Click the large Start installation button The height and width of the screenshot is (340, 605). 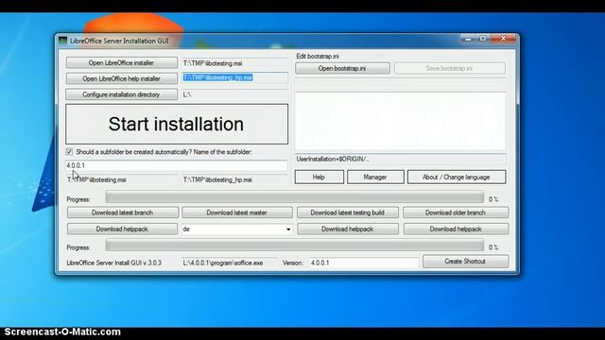tap(177, 124)
